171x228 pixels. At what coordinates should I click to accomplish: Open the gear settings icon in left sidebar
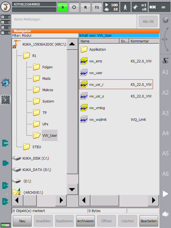(x=5, y=83)
